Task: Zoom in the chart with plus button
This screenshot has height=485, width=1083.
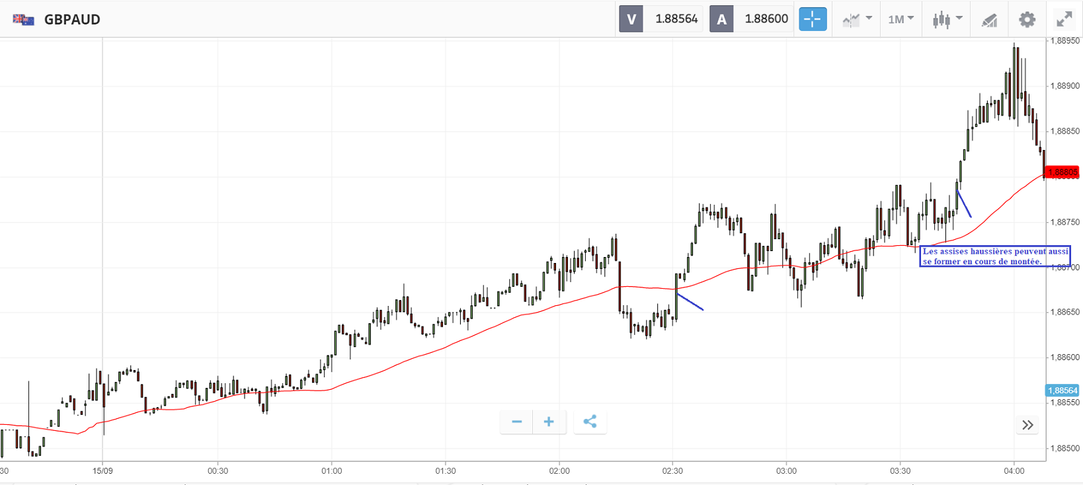Action: point(549,422)
